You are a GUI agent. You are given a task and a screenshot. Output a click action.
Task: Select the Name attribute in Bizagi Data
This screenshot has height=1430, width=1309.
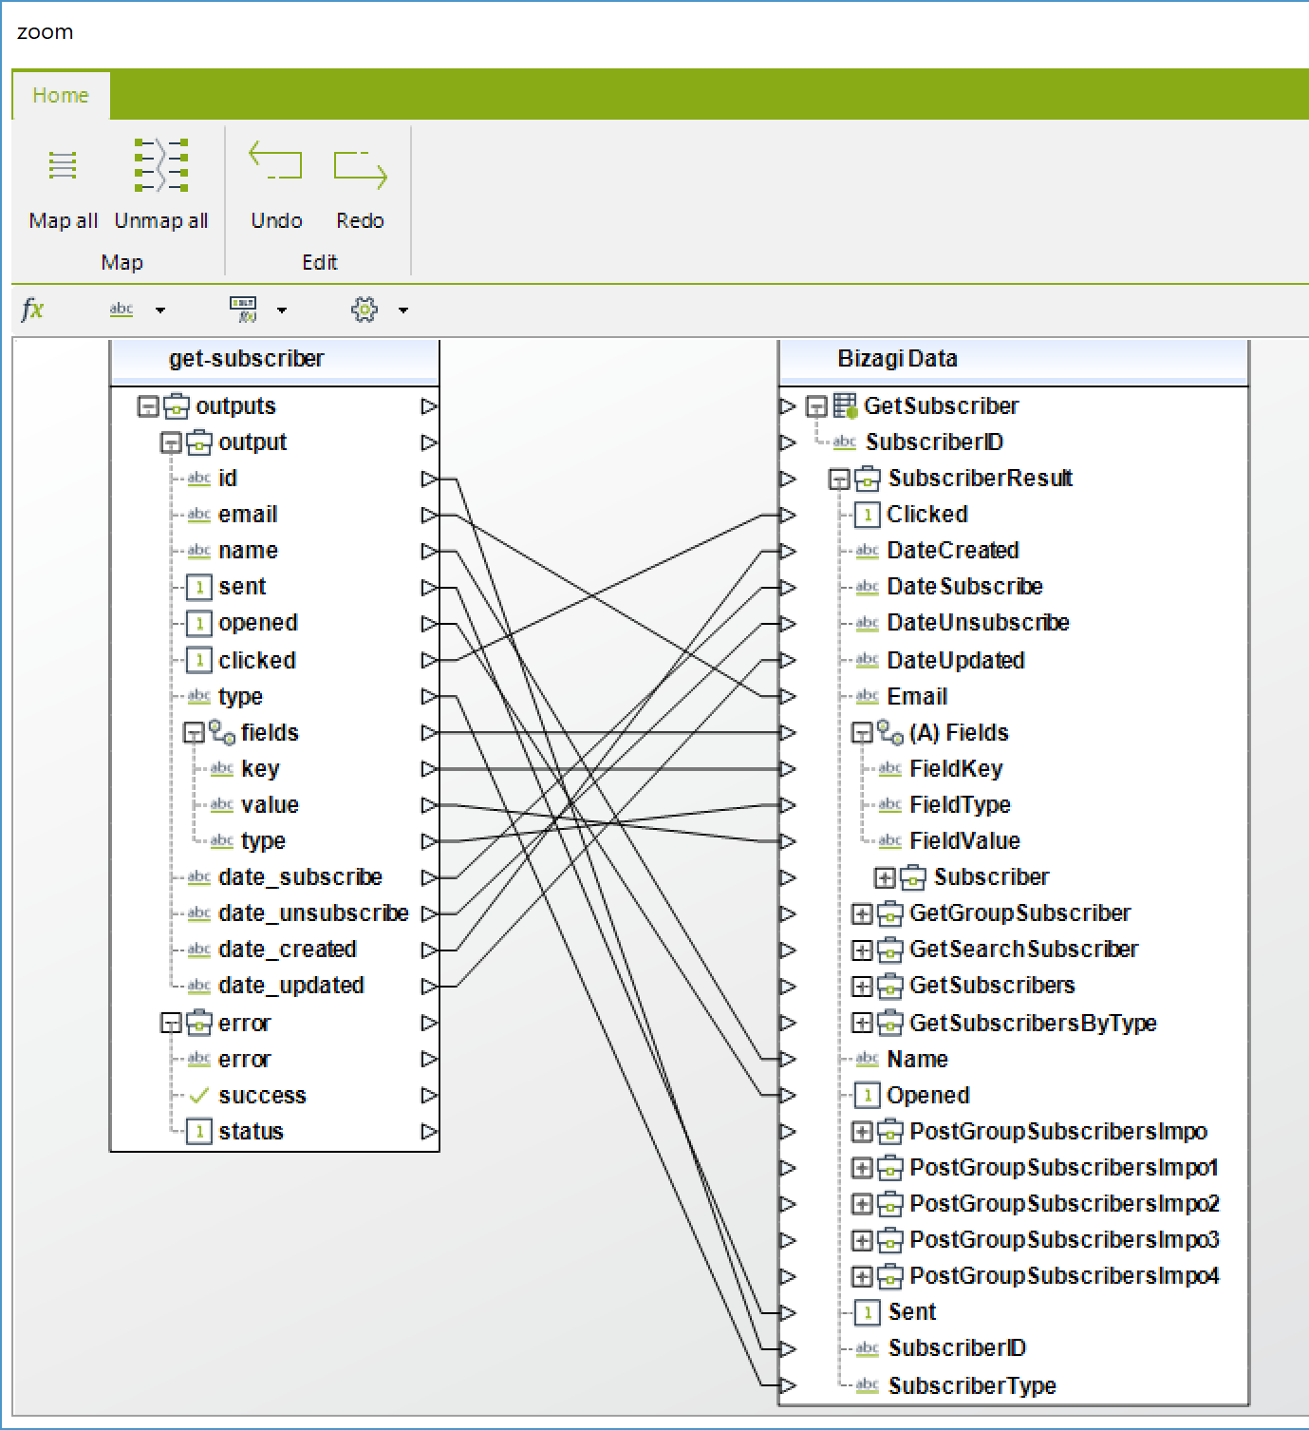917,1060
